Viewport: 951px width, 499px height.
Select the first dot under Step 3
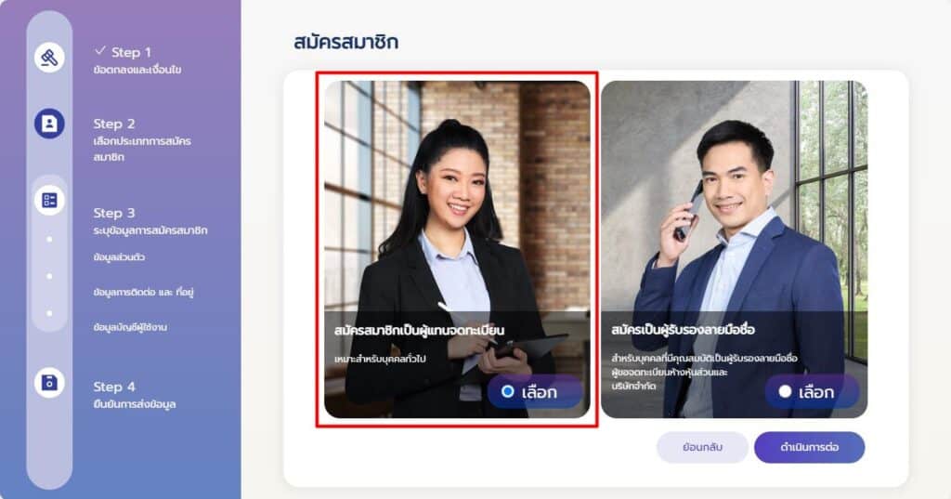pos(49,239)
